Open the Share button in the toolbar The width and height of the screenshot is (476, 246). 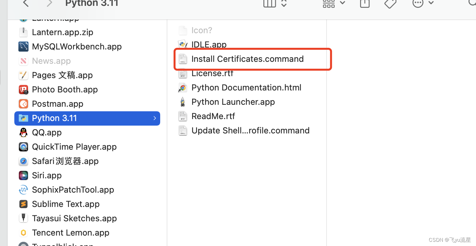click(364, 4)
